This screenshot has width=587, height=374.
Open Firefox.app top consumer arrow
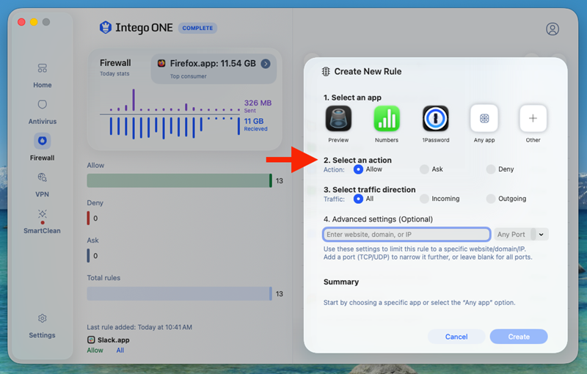(x=266, y=64)
